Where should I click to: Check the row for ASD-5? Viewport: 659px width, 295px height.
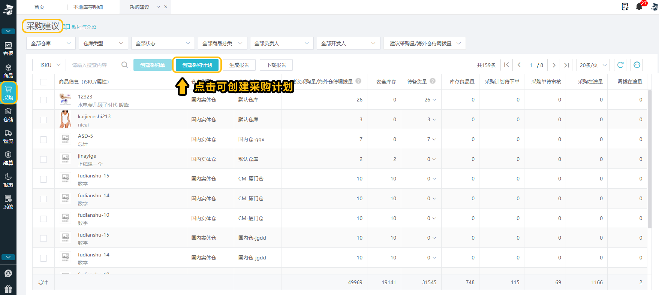pyautogui.click(x=43, y=140)
